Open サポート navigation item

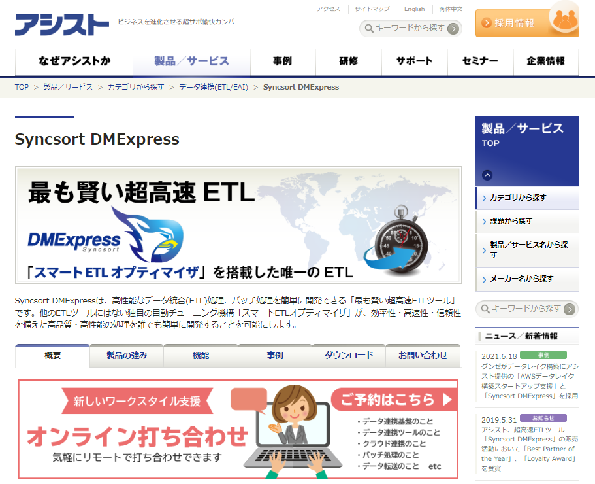click(414, 61)
